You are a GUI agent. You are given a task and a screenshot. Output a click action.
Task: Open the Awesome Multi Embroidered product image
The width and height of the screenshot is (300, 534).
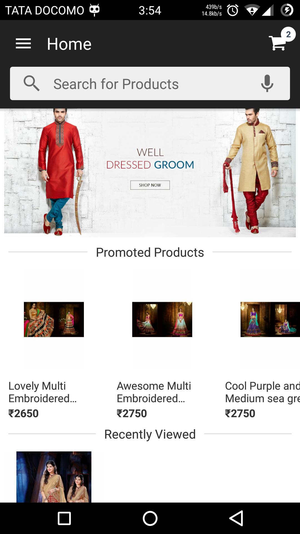162,319
